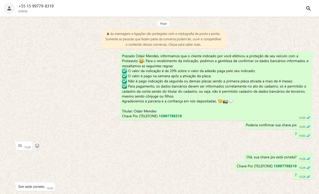Viewport: 319px width, 194px height.
Task: Click the encryption notice to learn more
Action: pos(163,39)
